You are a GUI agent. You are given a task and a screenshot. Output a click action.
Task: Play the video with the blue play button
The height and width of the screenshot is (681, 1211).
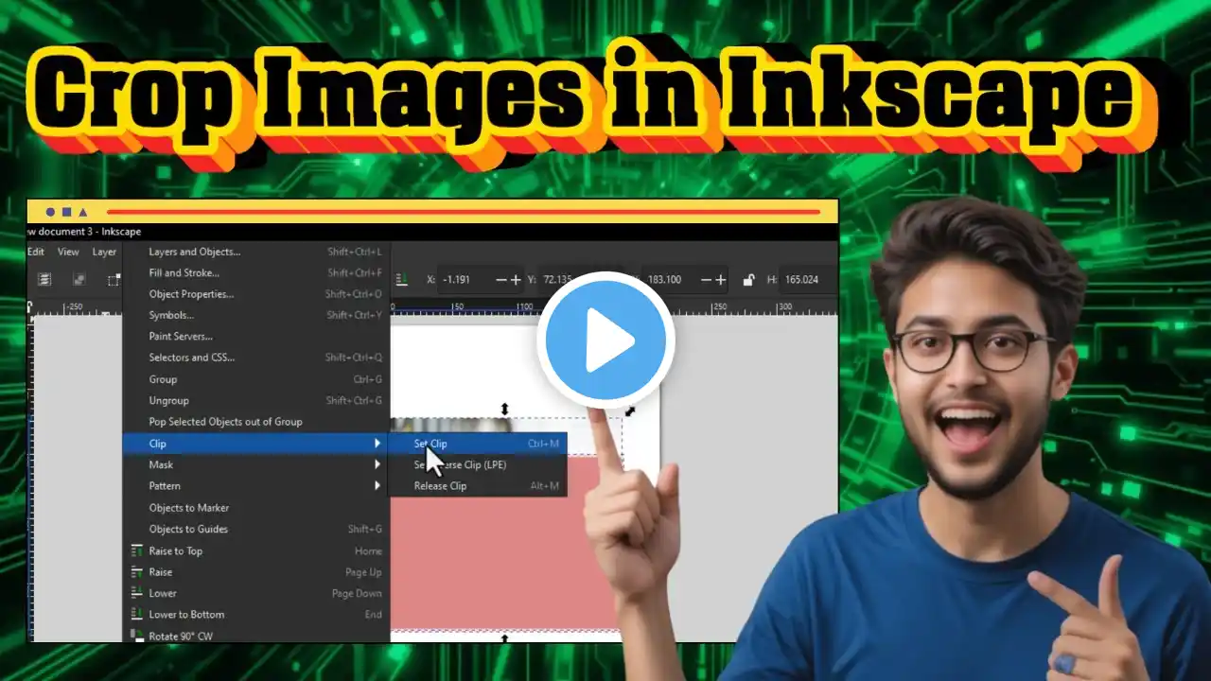pyautogui.click(x=605, y=340)
